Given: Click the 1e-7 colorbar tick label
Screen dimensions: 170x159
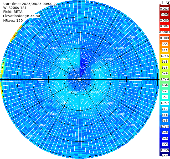Looking at the screenshot, I should [165, 109].
